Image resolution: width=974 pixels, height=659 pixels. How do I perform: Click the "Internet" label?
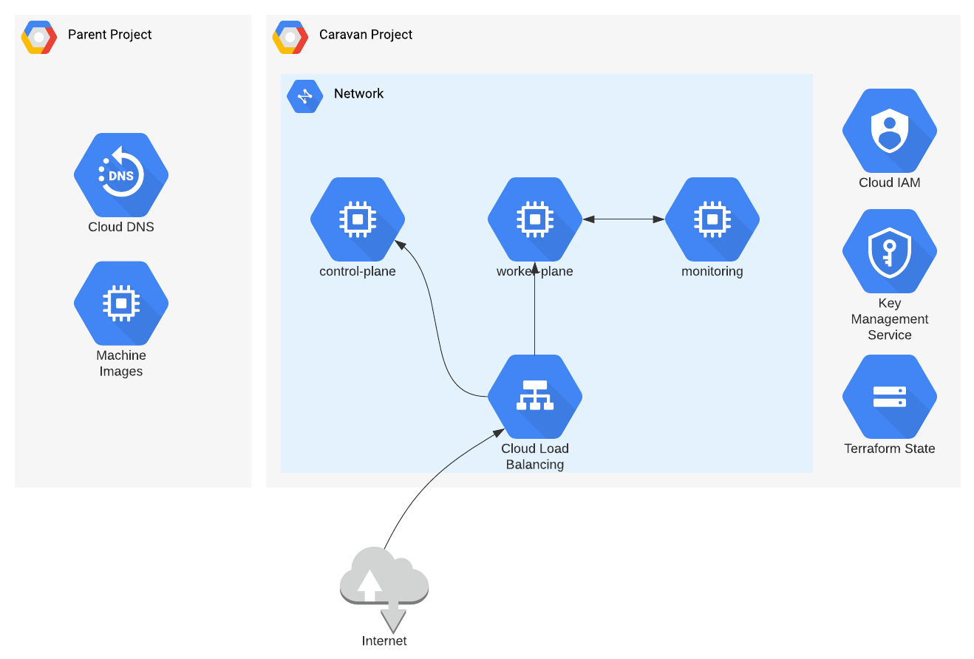(x=384, y=641)
